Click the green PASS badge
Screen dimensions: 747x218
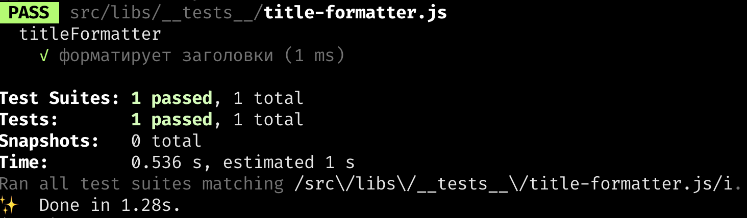30,12
